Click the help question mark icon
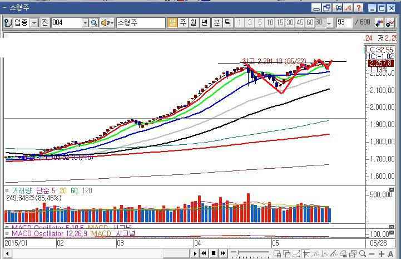This screenshot has width=401, height=259. point(359,8)
